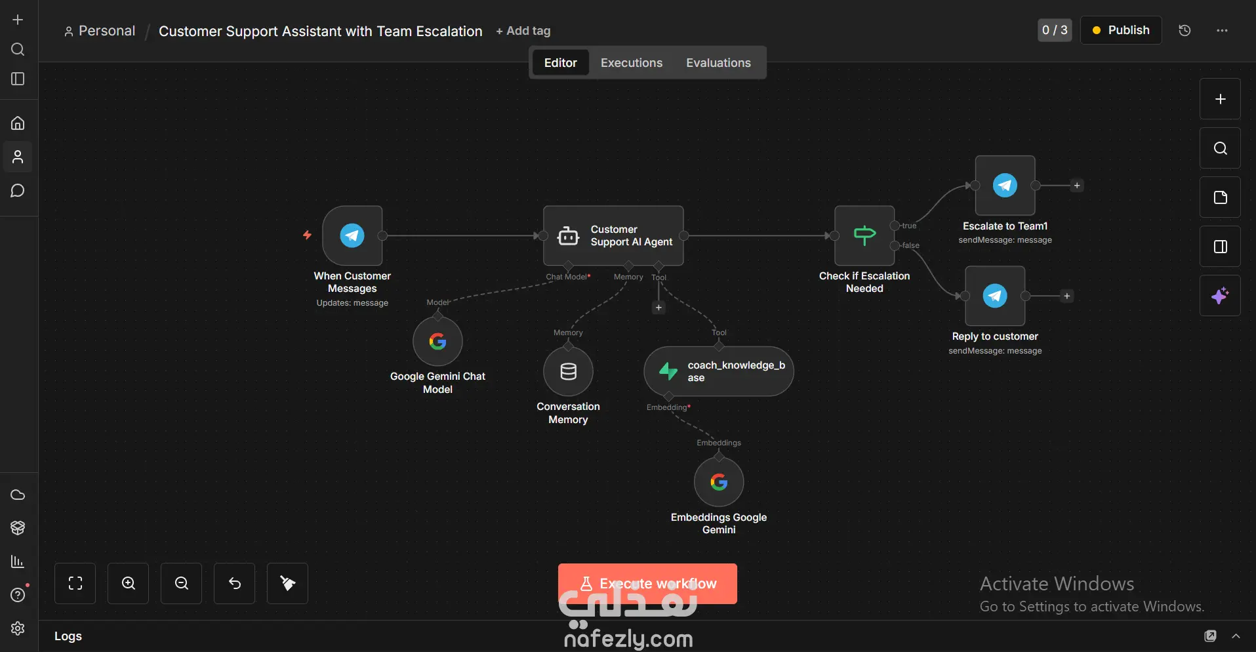
Task: Toggle the focus panel icon on right
Action: pos(1220,247)
